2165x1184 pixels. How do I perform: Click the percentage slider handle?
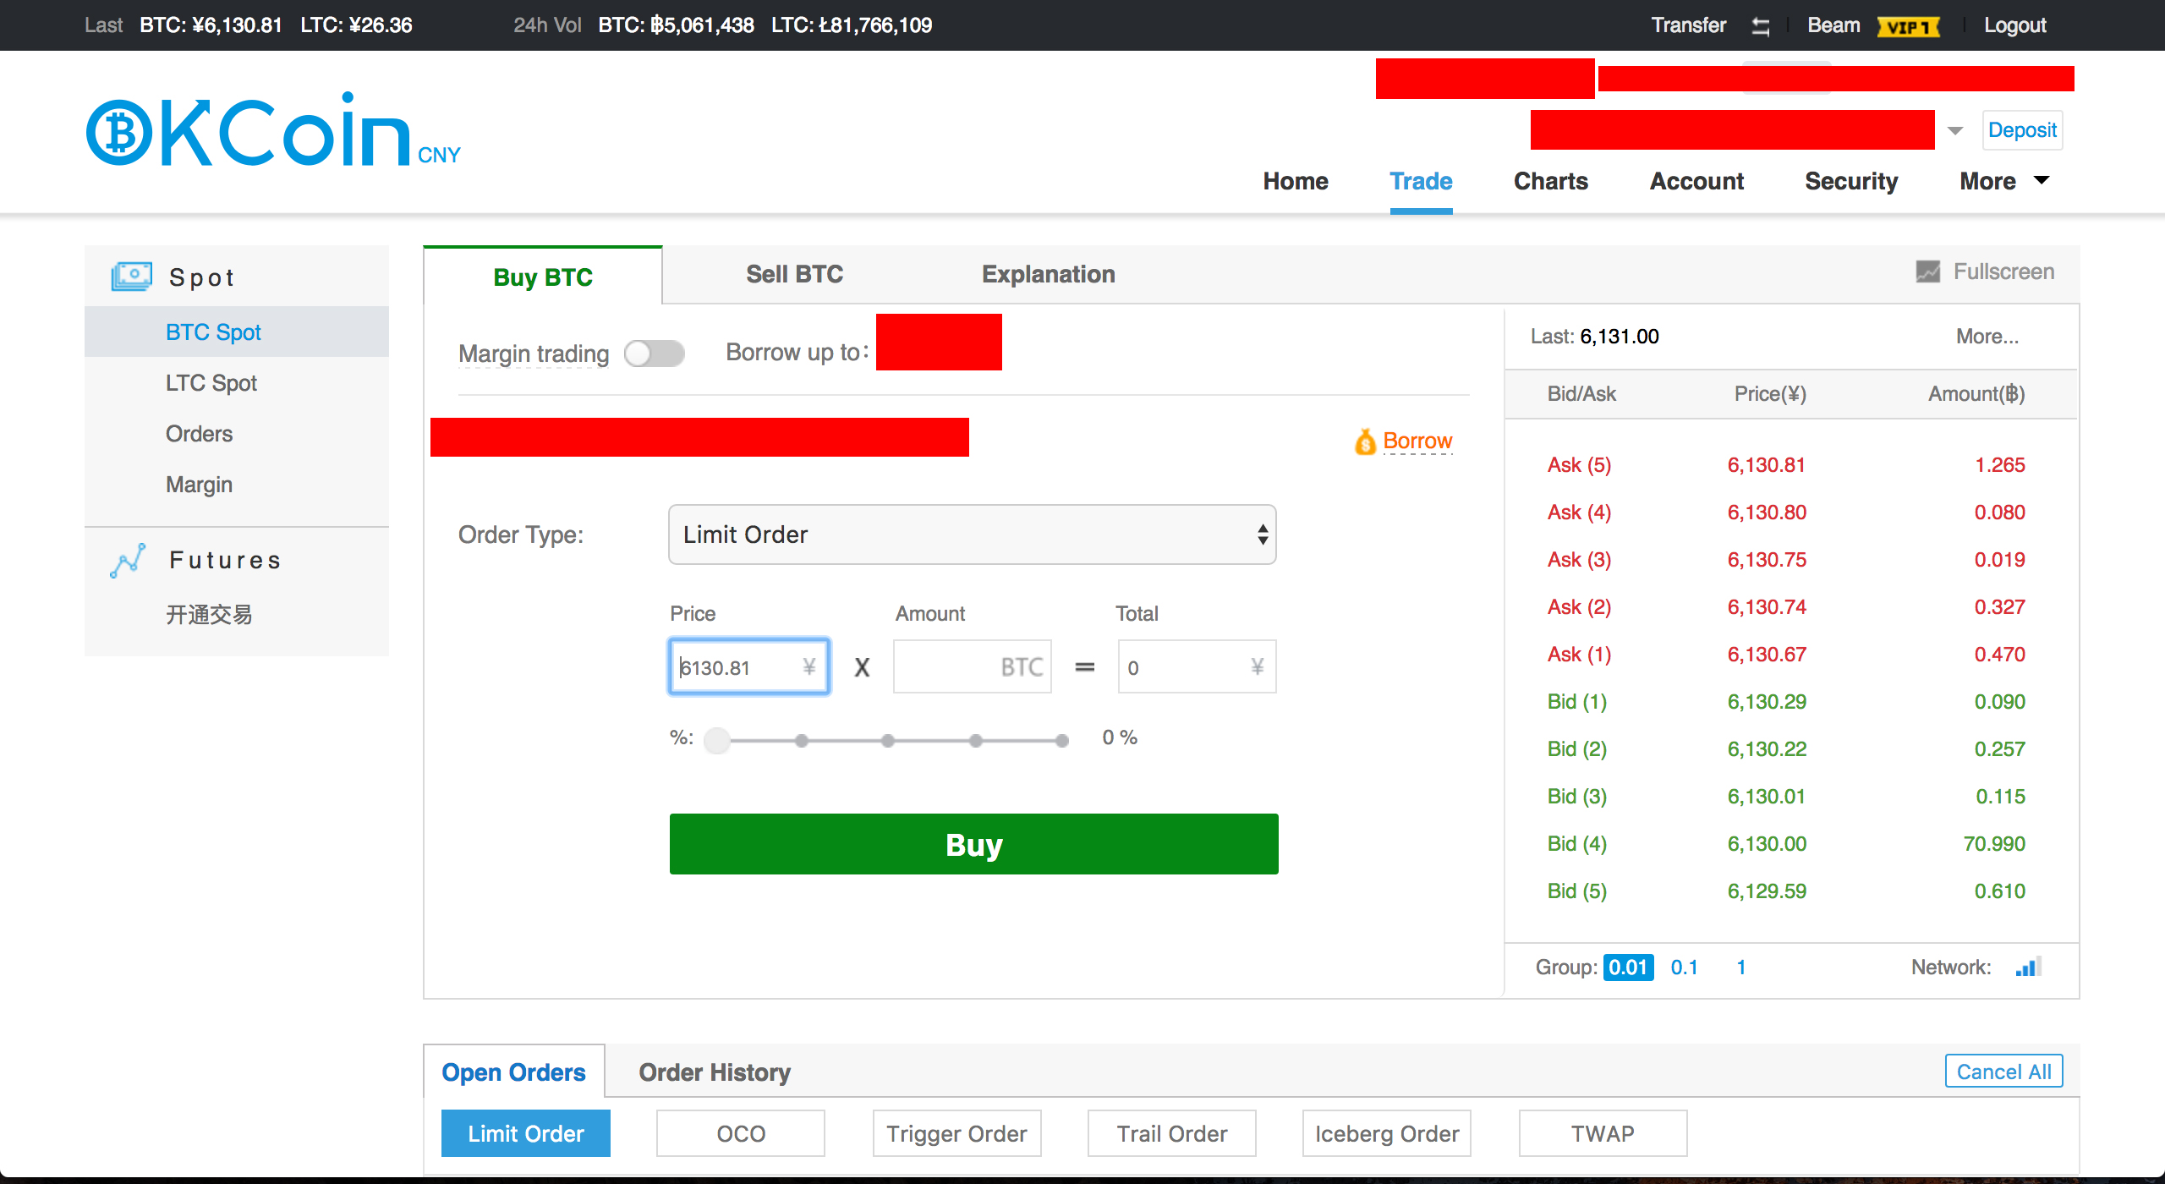point(717,740)
